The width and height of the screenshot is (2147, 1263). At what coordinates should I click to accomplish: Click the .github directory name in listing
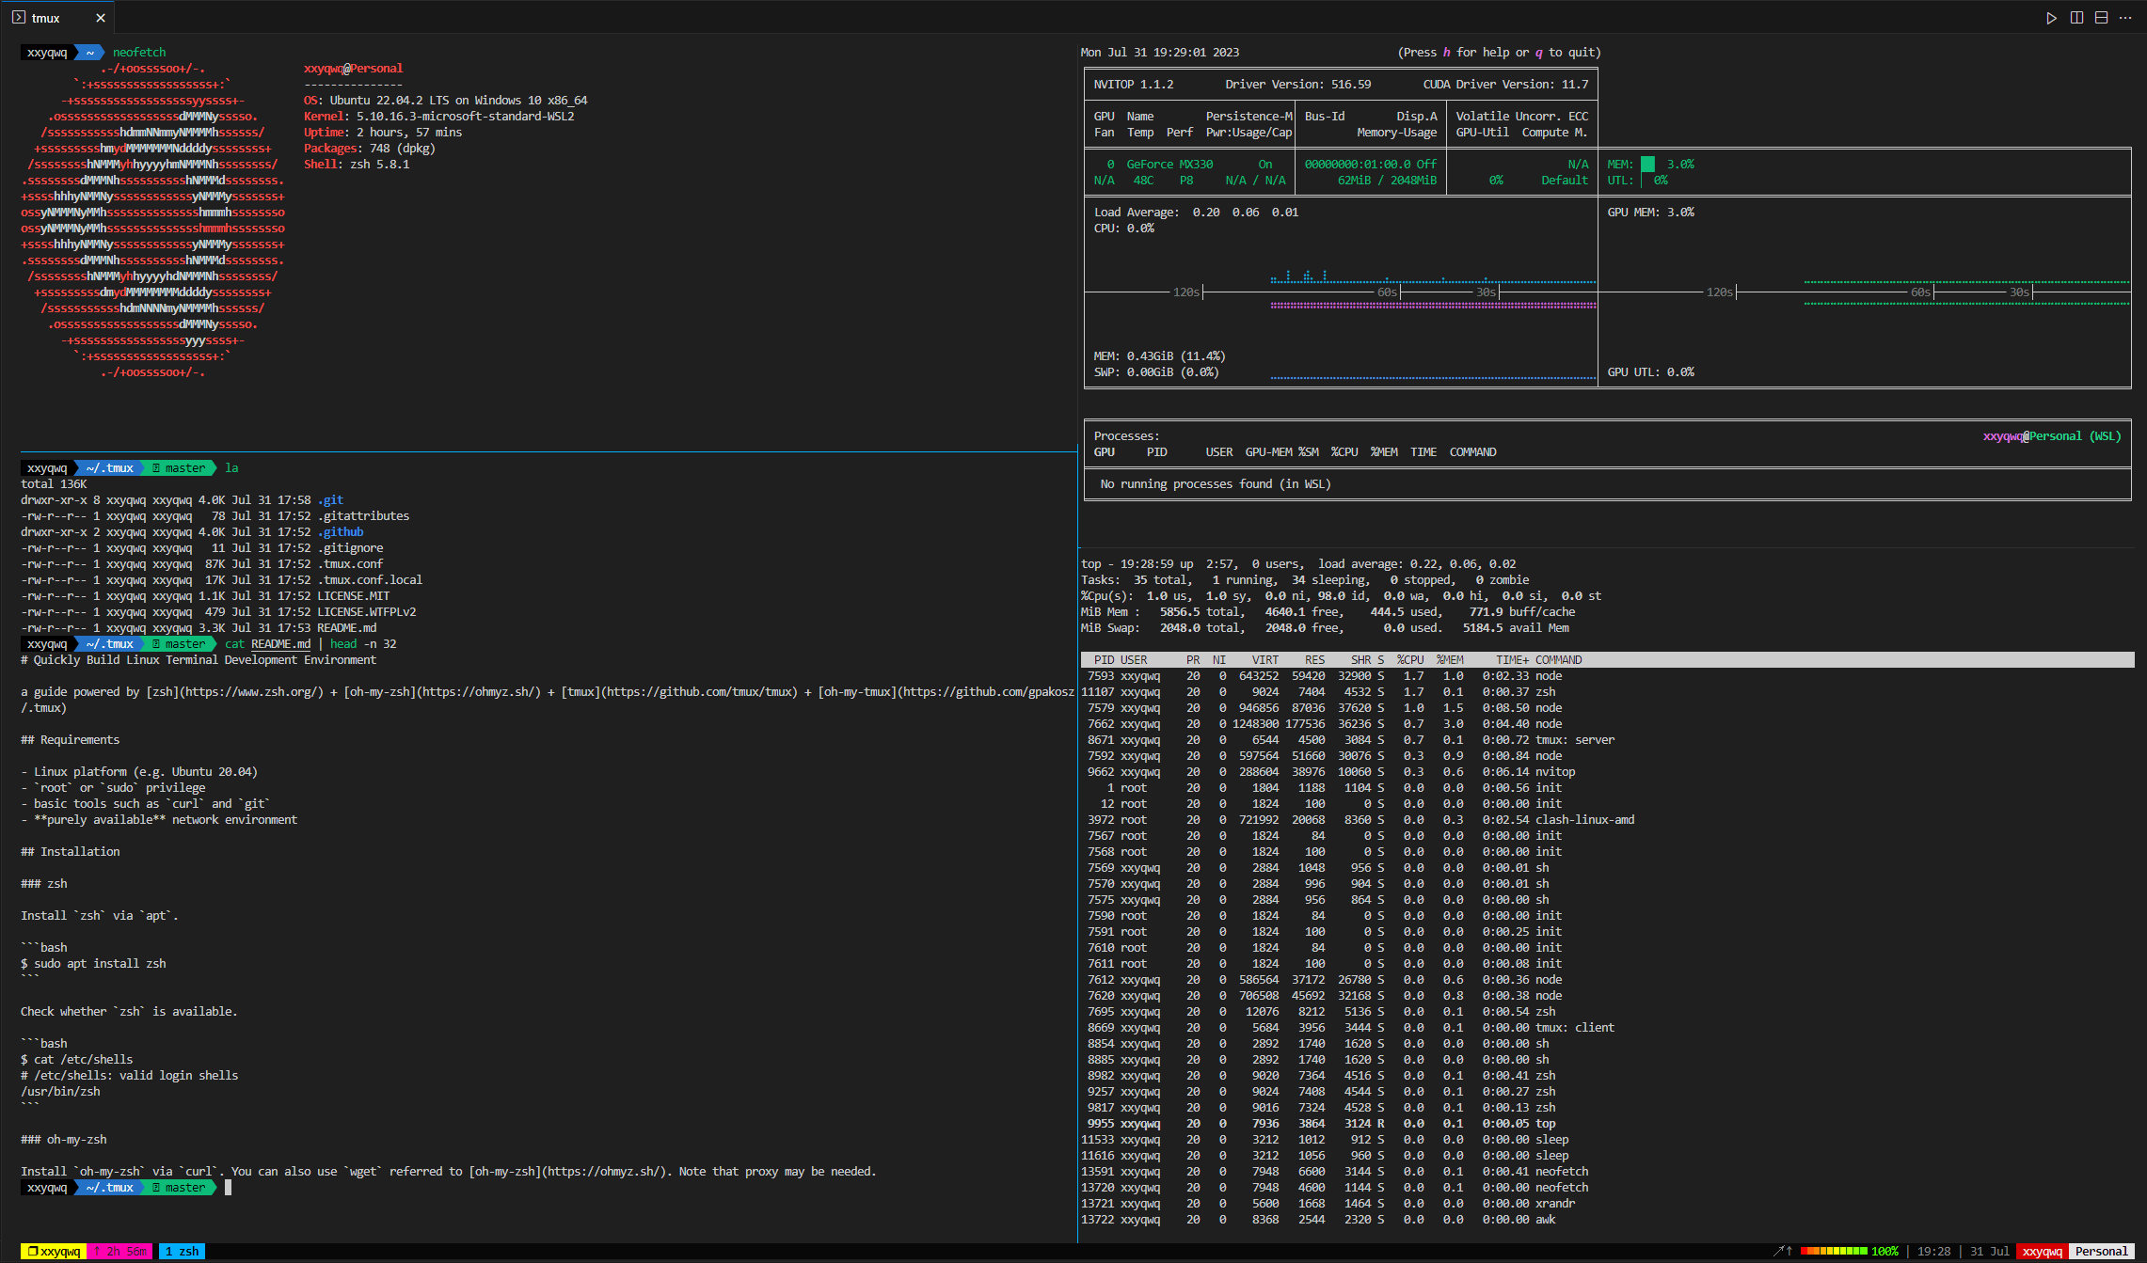coord(341,532)
